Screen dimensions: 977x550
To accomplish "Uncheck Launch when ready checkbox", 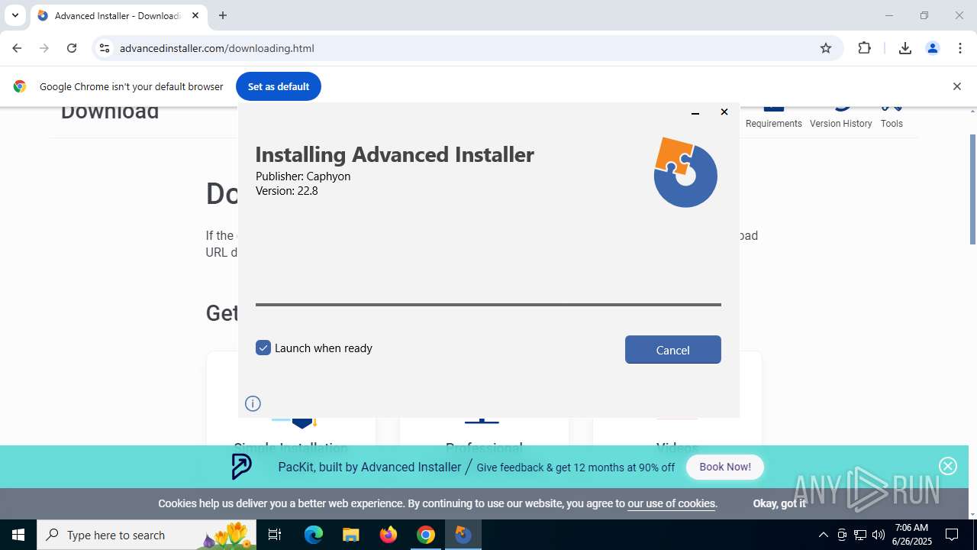I will coord(263,348).
